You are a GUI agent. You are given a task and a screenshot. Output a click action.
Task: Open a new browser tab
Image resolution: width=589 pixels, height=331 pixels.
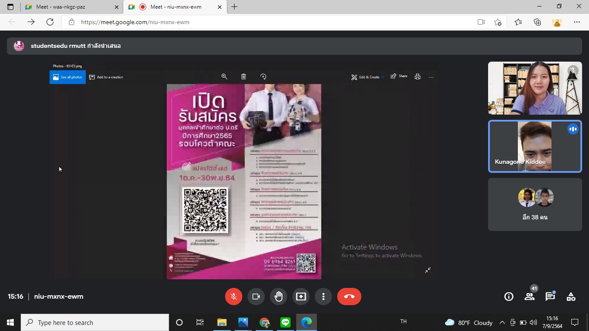coord(234,7)
